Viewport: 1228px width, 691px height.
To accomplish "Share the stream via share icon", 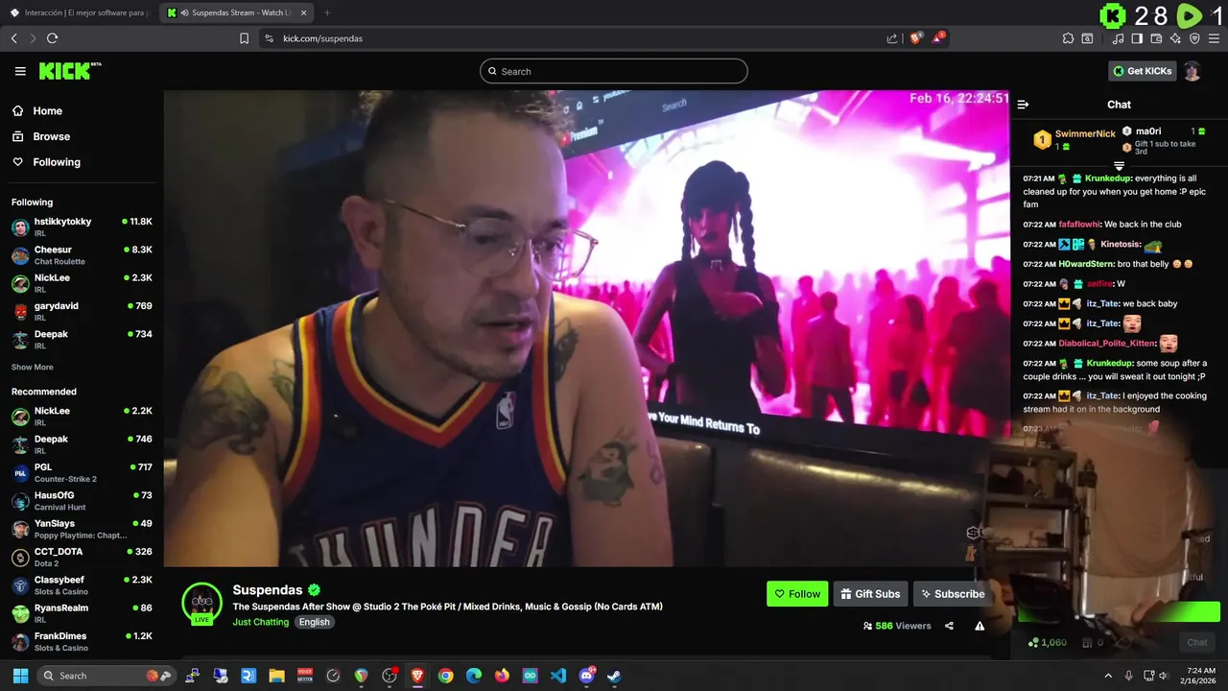I will click(949, 626).
